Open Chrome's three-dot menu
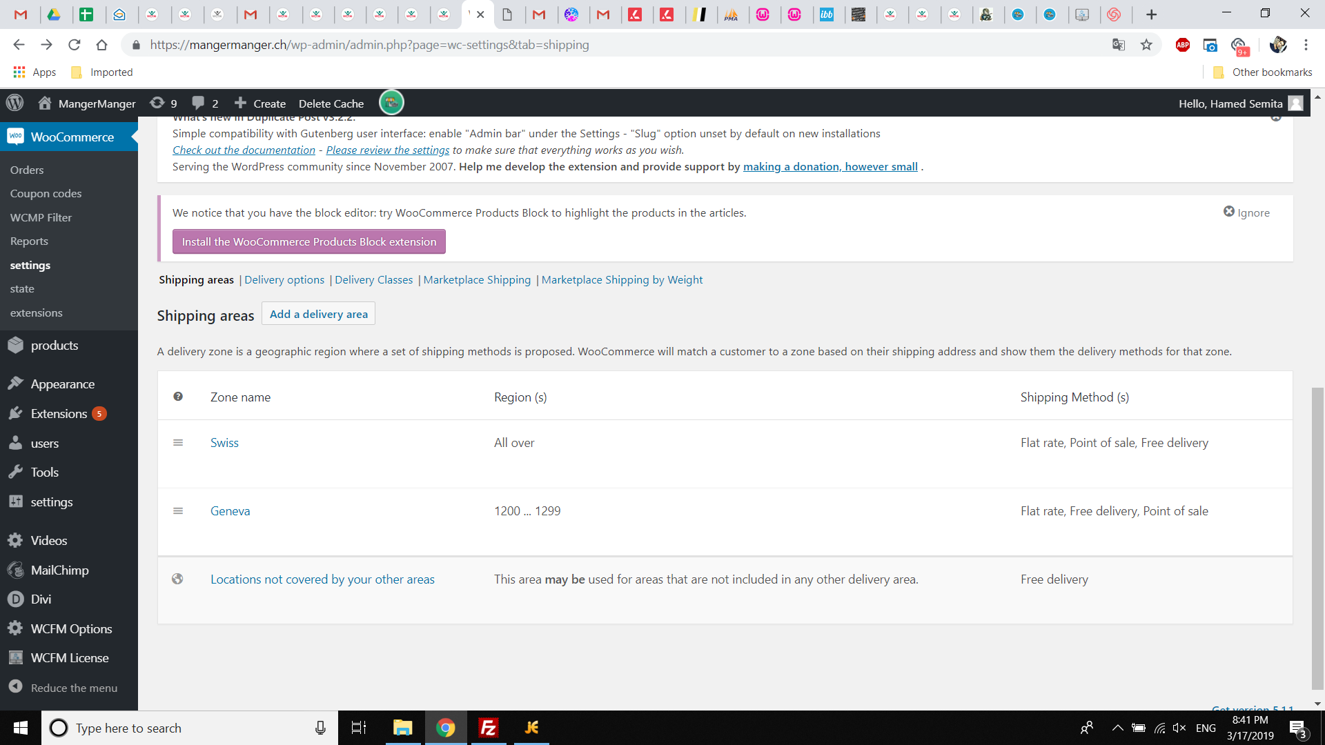The height and width of the screenshot is (745, 1325). [x=1306, y=45]
